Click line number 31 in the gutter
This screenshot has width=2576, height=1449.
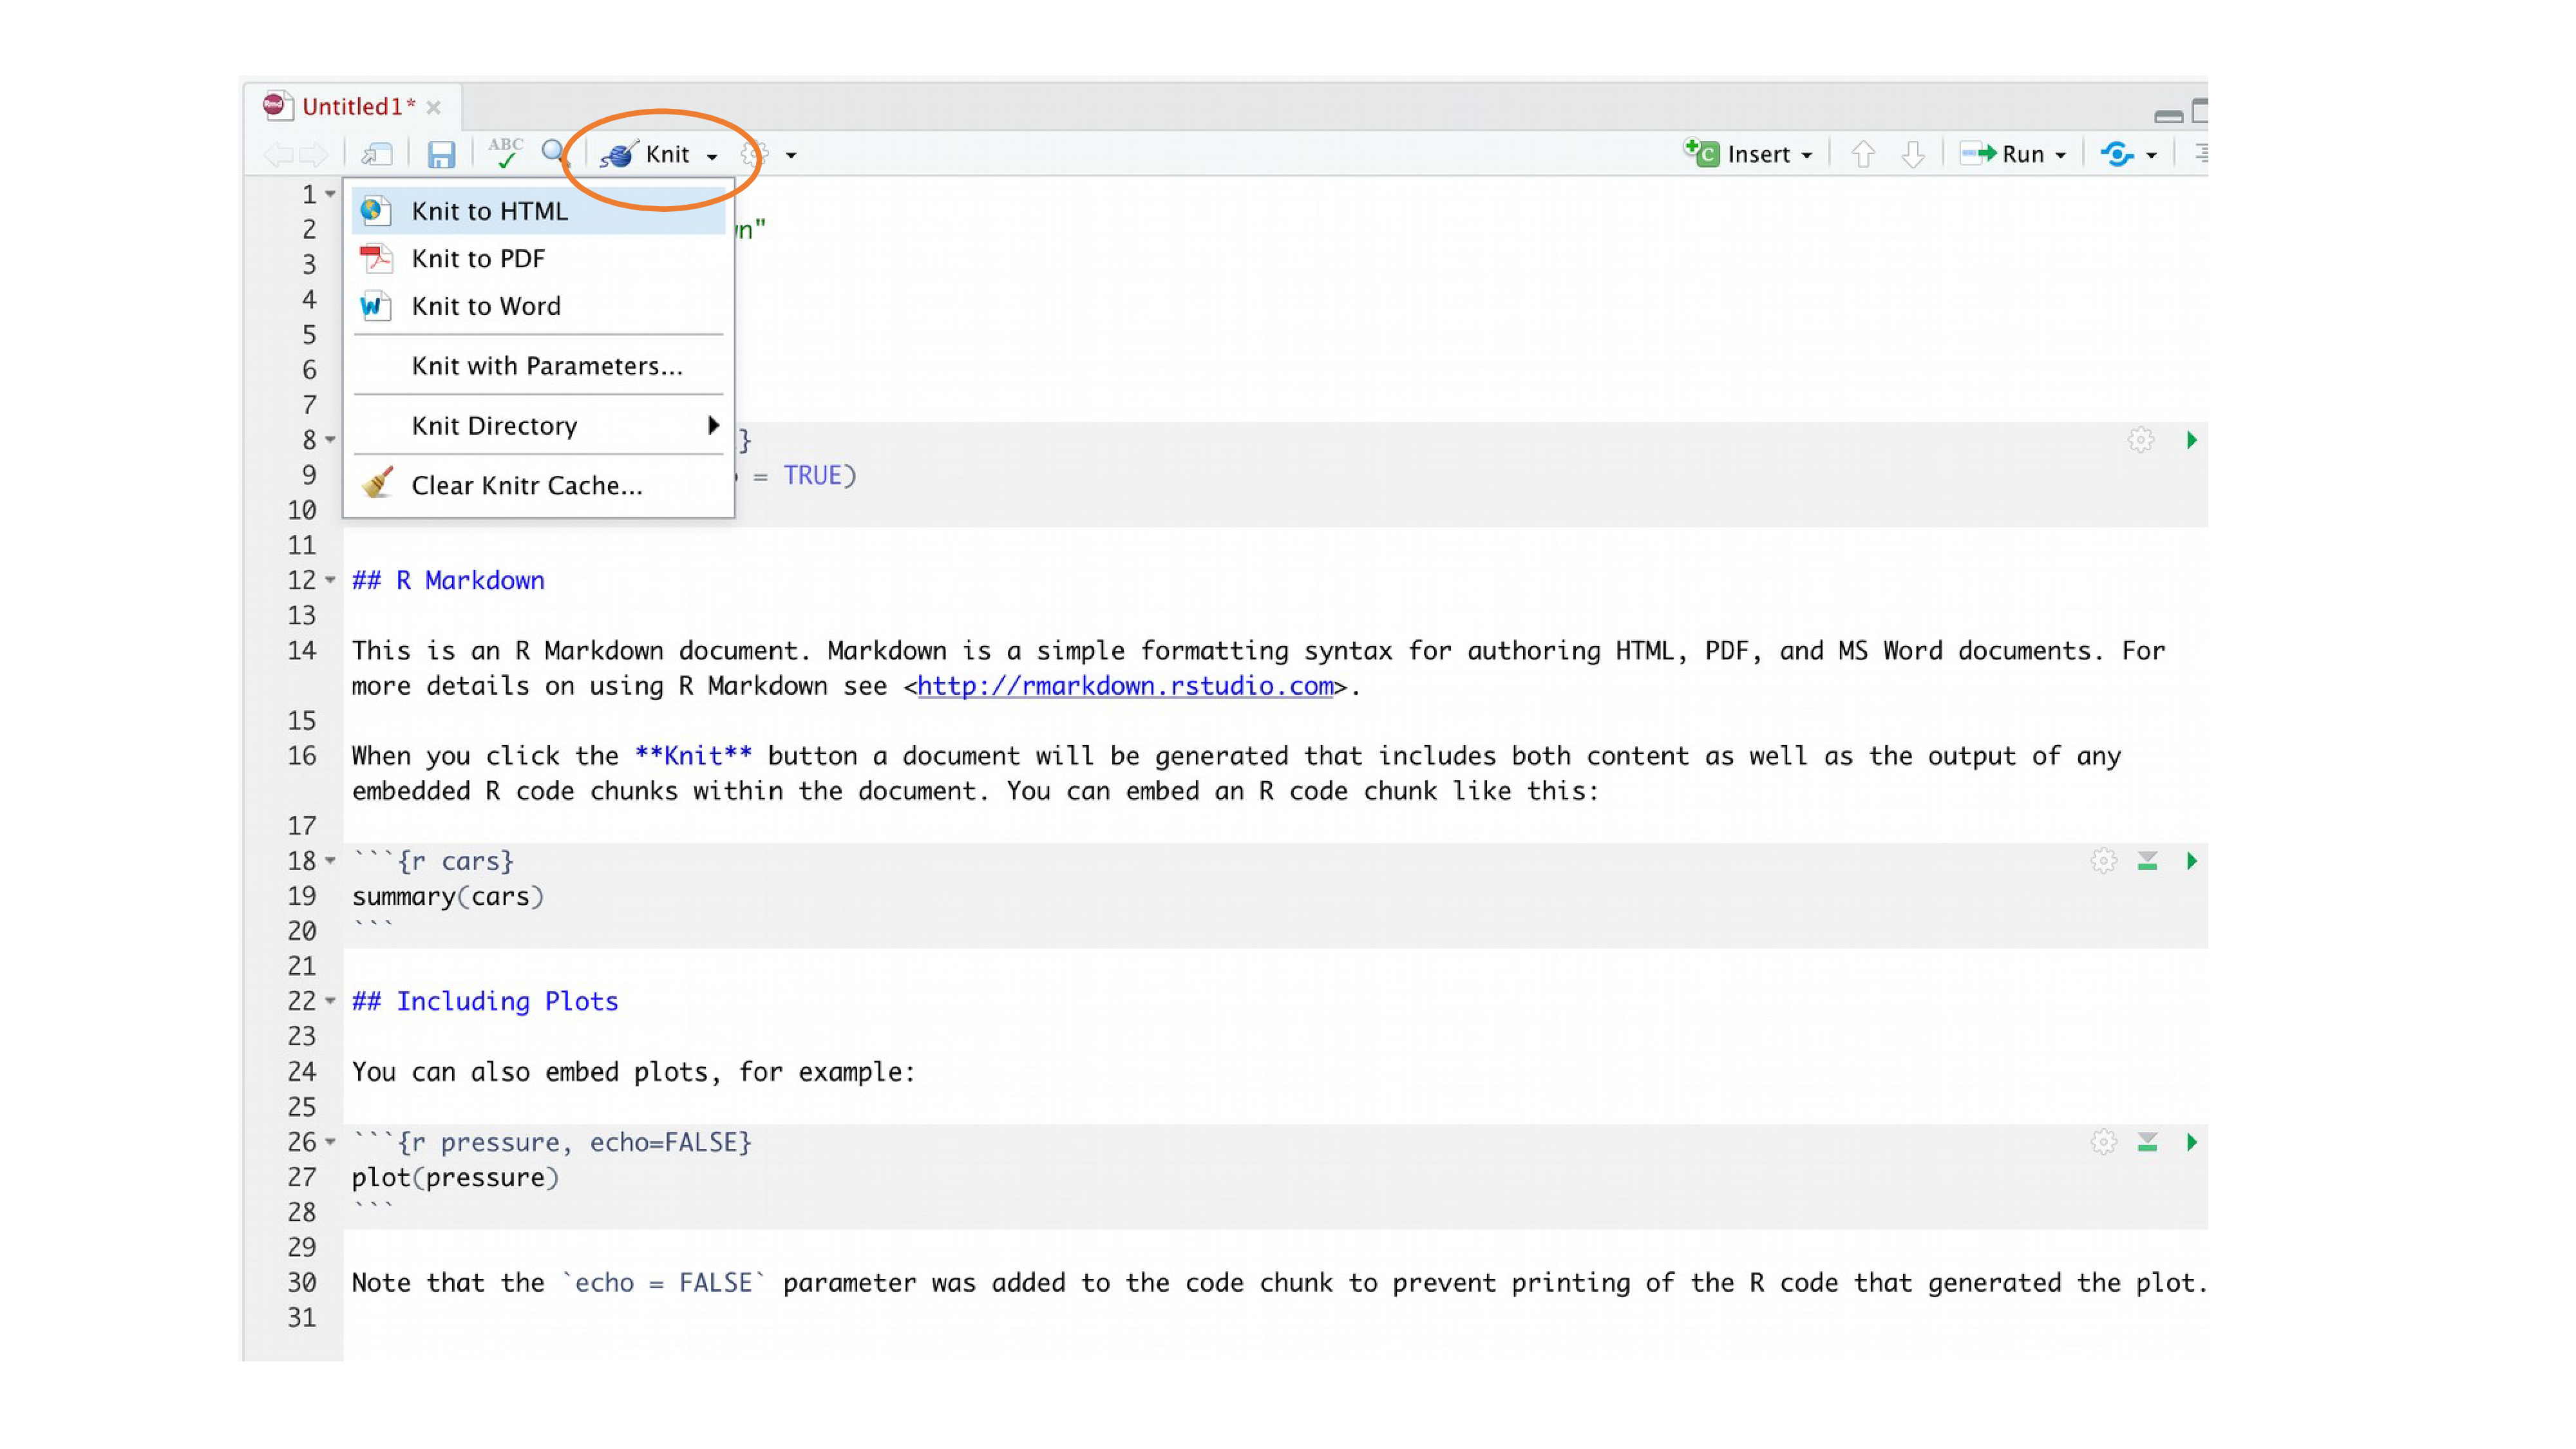pyautogui.click(x=301, y=1318)
